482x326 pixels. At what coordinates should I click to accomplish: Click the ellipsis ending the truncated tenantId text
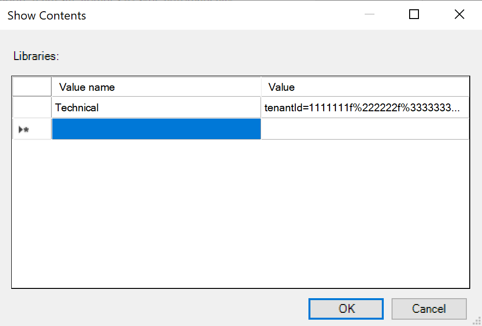point(456,108)
